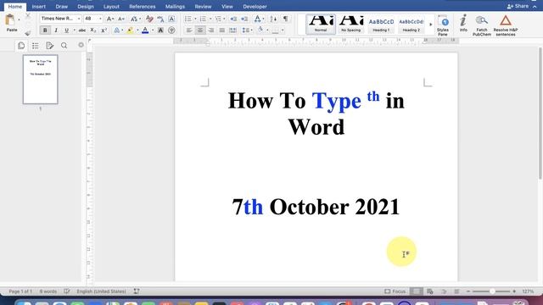Open the borders dropdown
Image resolution: width=543 pixels, height=305 pixels.
283,30
